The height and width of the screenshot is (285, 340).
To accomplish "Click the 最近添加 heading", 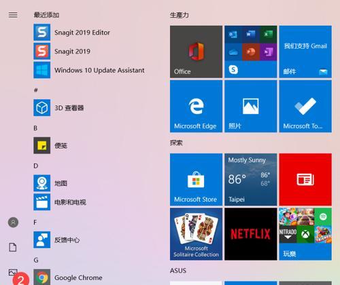I will click(46, 15).
